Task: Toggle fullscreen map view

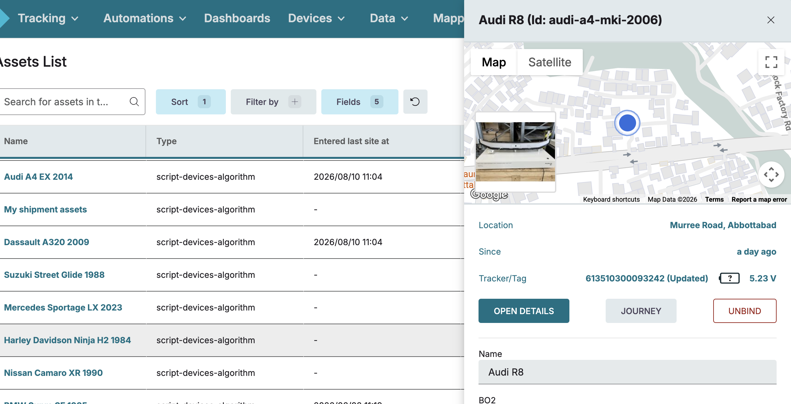Action: pos(771,62)
